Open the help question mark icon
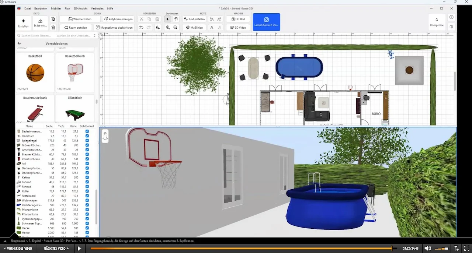This screenshot has width=472, height=253. pos(451,17)
